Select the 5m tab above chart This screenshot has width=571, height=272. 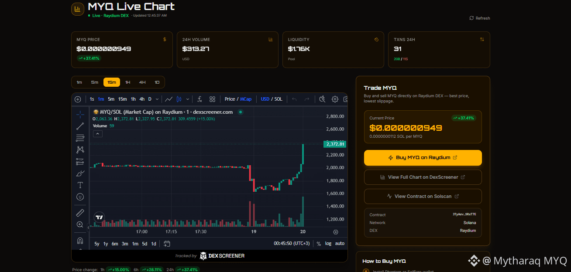[x=95, y=82]
